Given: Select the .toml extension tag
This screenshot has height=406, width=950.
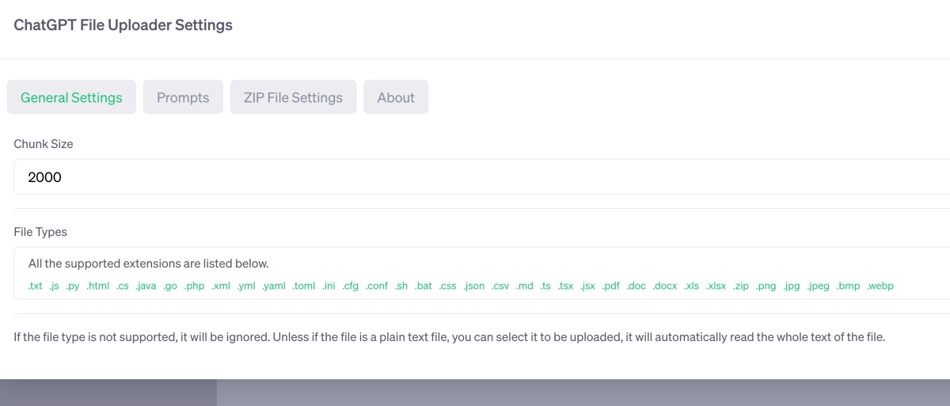Looking at the screenshot, I should [x=304, y=286].
